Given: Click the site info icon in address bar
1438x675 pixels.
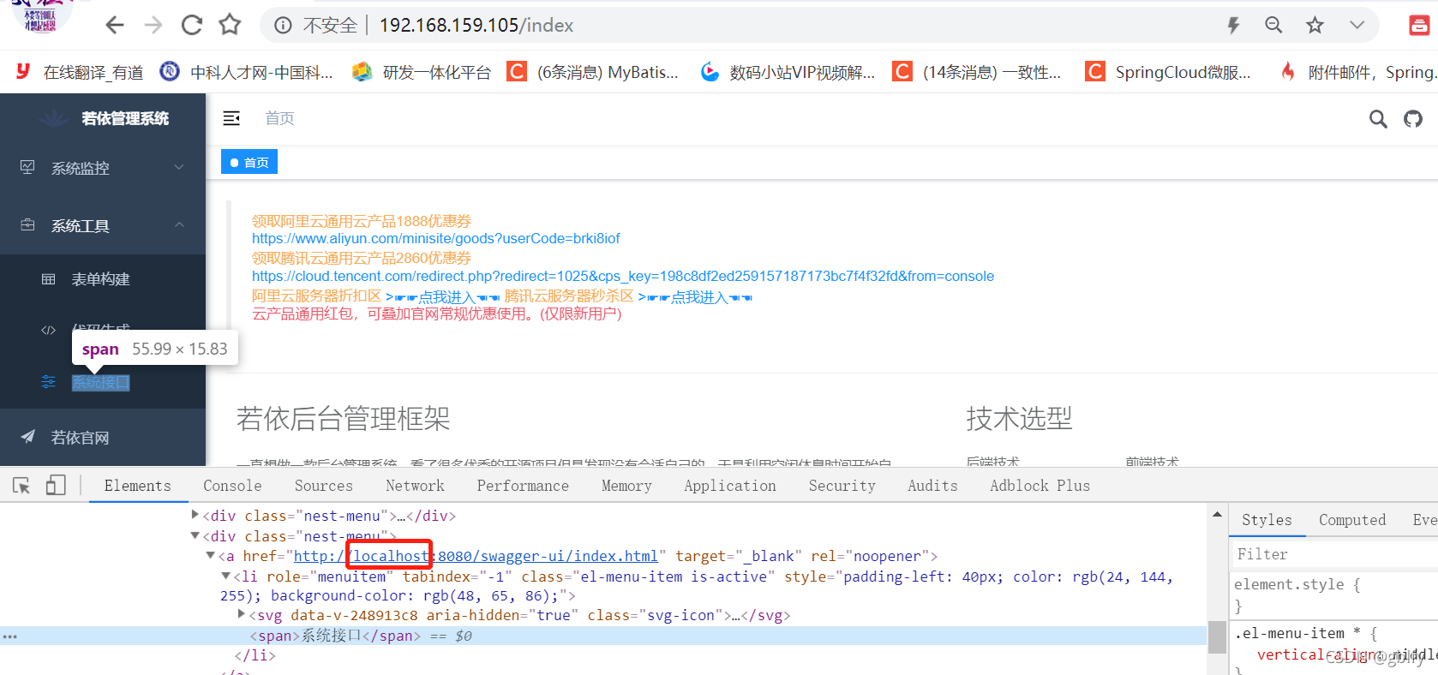Looking at the screenshot, I should click(283, 26).
